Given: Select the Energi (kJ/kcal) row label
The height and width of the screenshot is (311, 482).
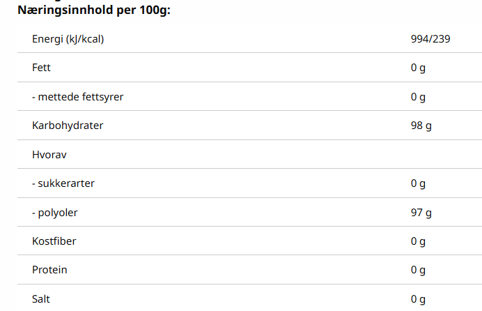Looking at the screenshot, I should point(68,39).
